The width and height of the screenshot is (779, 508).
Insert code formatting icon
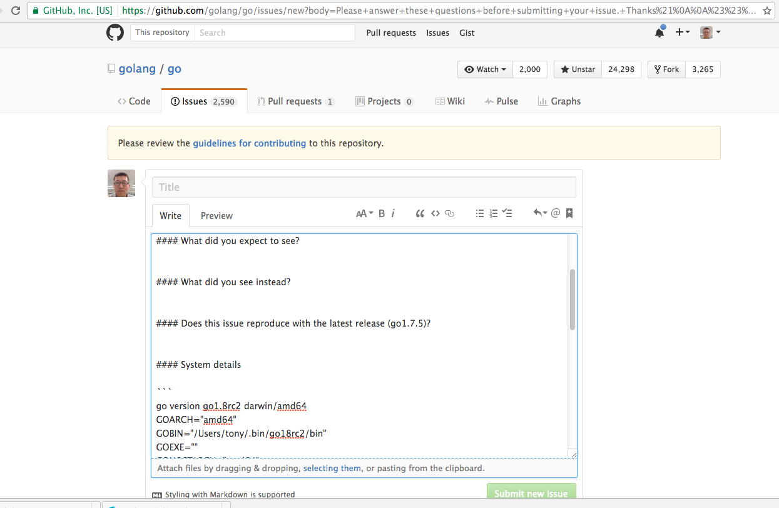(x=435, y=213)
